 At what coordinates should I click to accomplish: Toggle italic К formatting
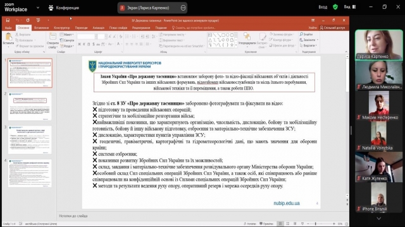coord(84,44)
